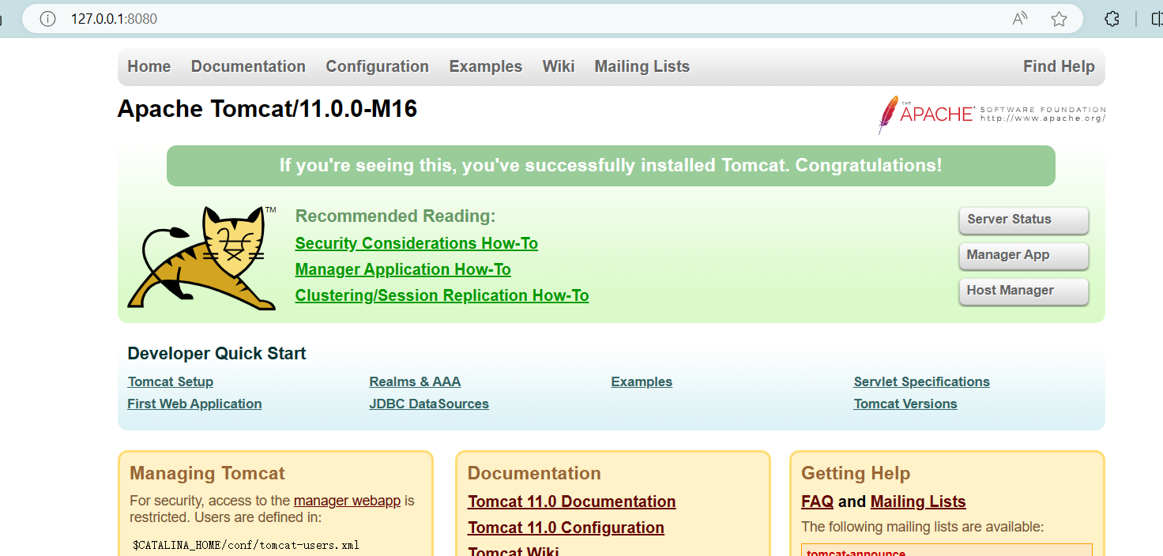Open Tomcat 11.0 Configuration link

click(x=566, y=528)
